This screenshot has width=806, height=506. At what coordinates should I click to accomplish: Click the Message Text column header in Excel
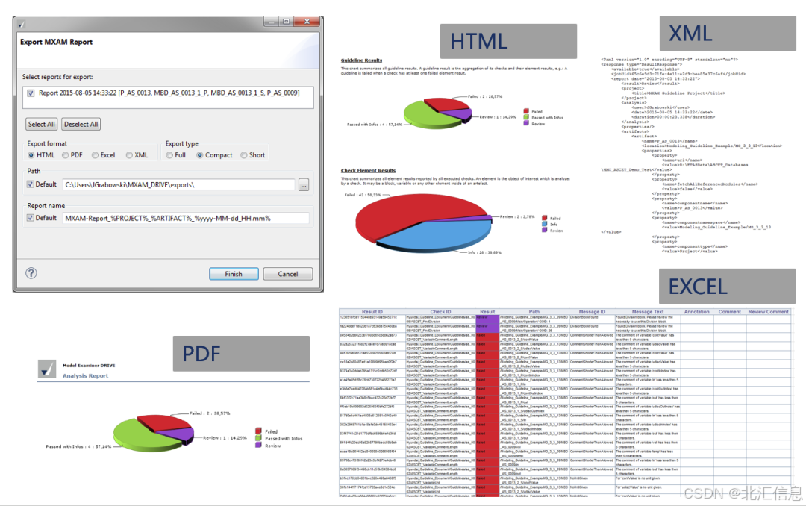coord(648,312)
